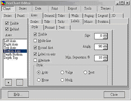Select Depth Bottom in the axes list
This screenshot has width=131, height=101.
(x=15, y=54)
